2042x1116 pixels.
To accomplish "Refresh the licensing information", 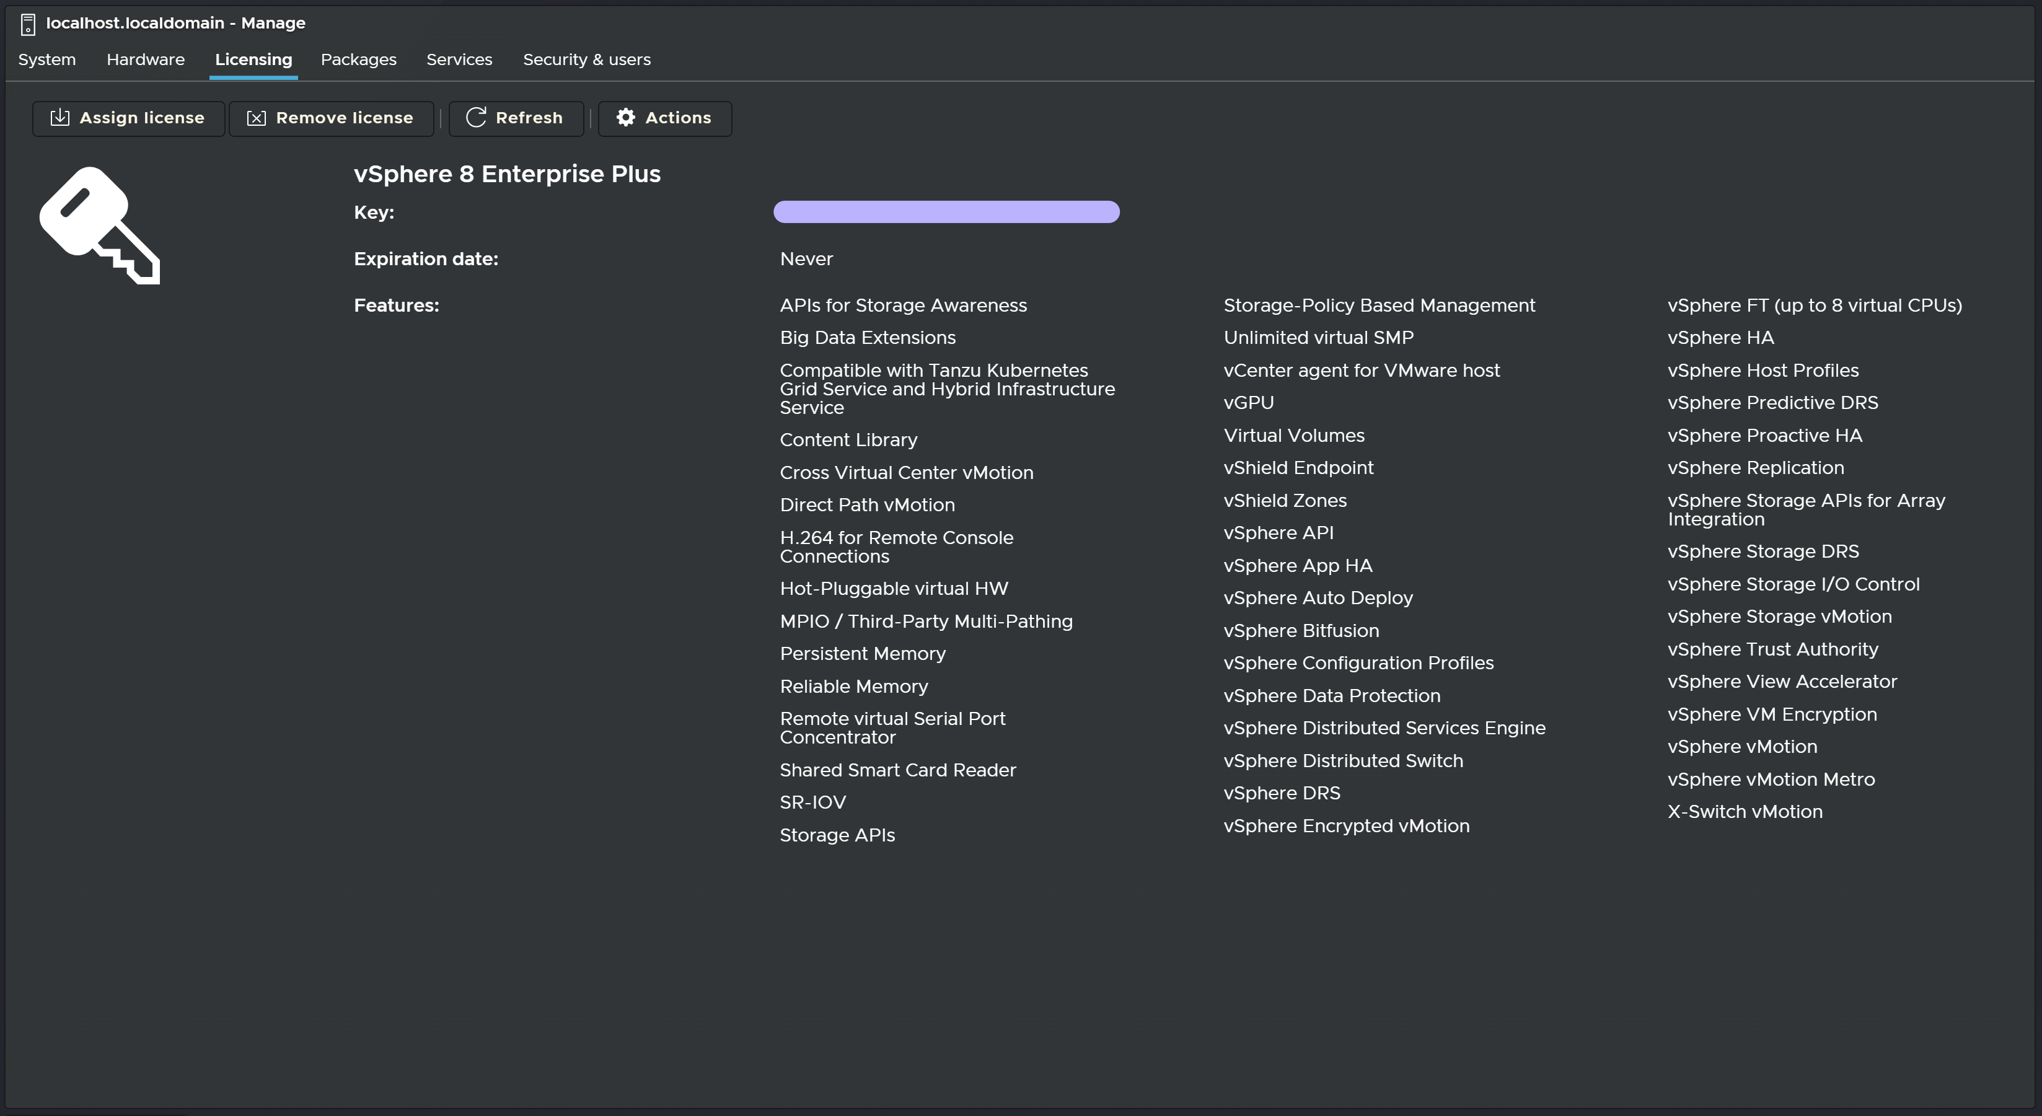I will (x=515, y=117).
